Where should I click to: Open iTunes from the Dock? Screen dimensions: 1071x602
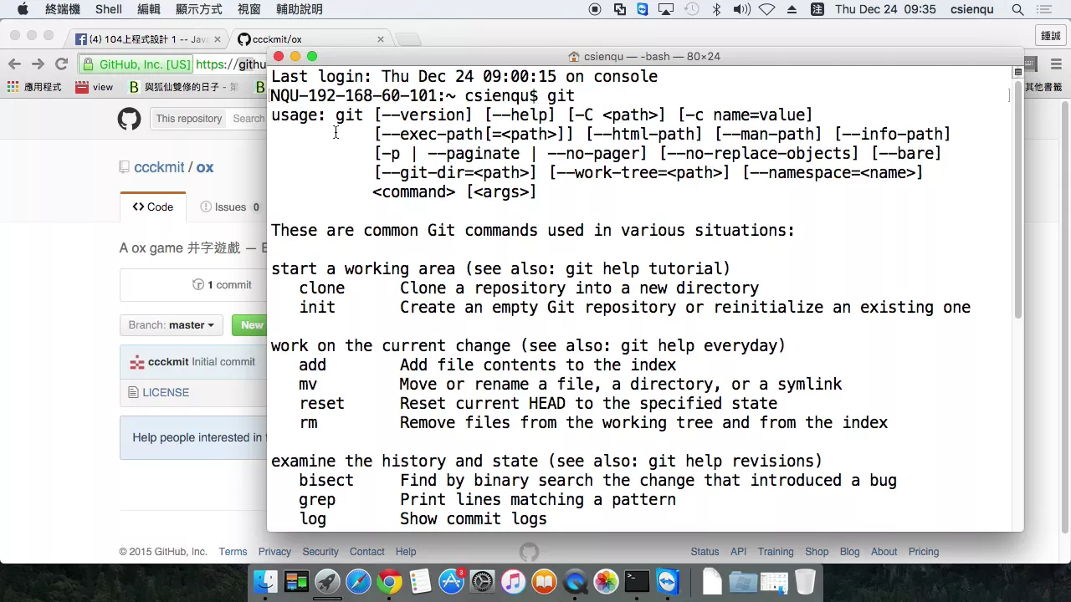click(x=514, y=581)
